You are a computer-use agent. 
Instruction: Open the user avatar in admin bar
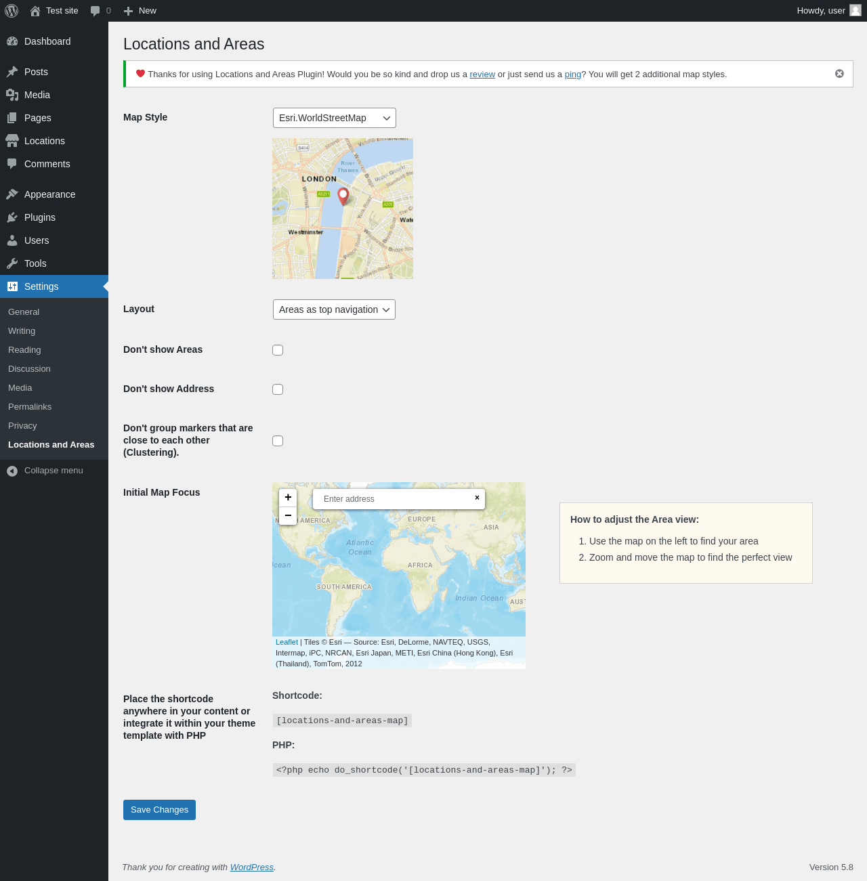point(855,10)
